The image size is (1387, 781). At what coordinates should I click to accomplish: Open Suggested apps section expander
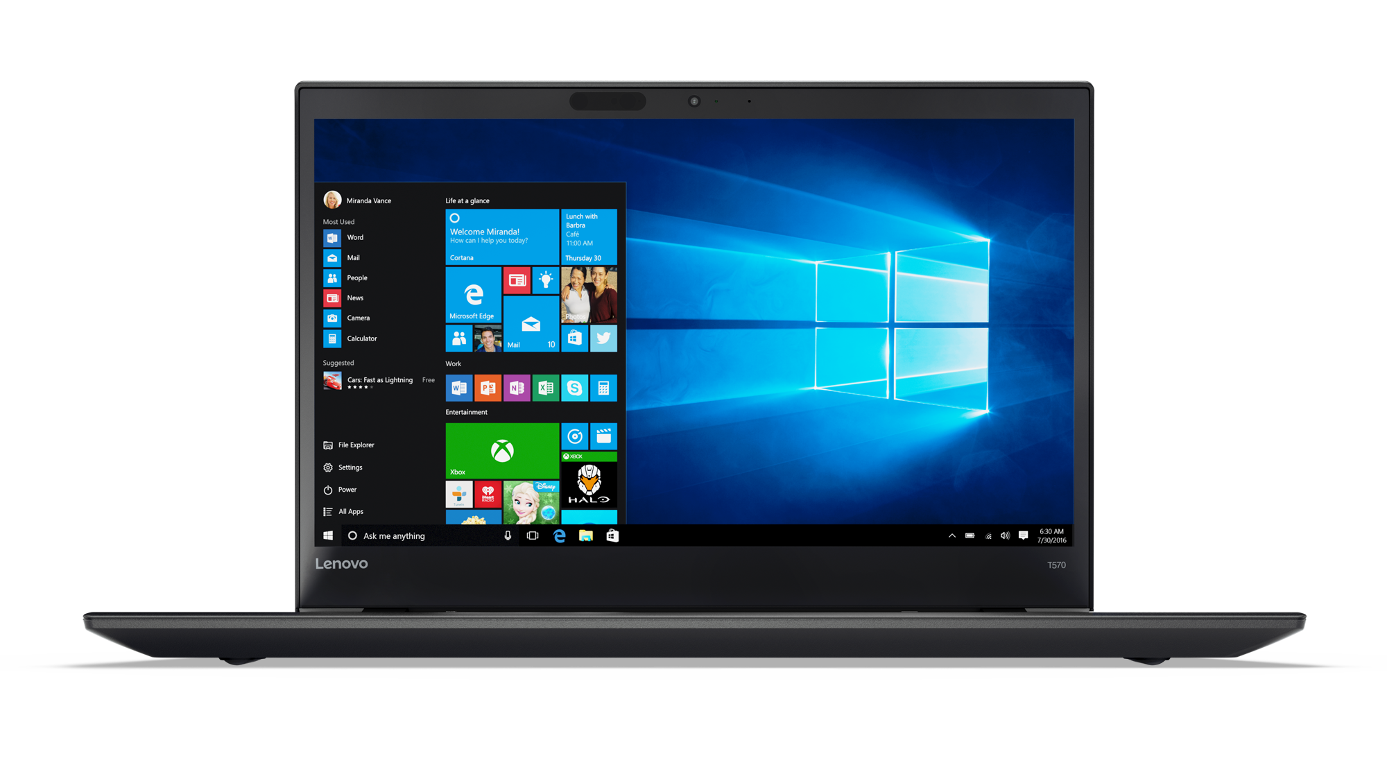click(340, 362)
